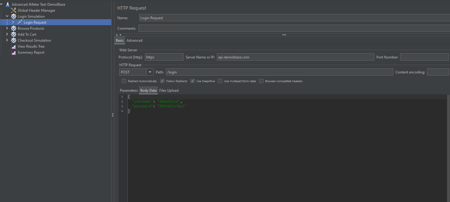Switch to the Basic tab

point(120,40)
